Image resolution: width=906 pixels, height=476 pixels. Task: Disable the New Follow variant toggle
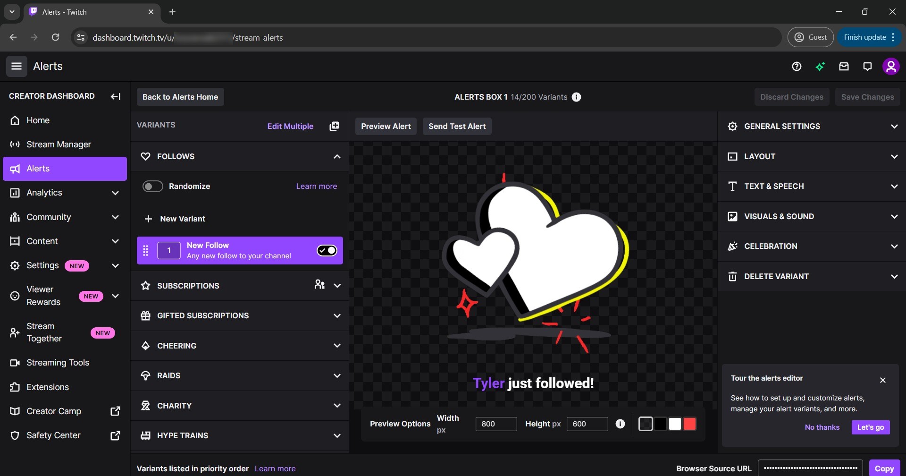click(327, 250)
